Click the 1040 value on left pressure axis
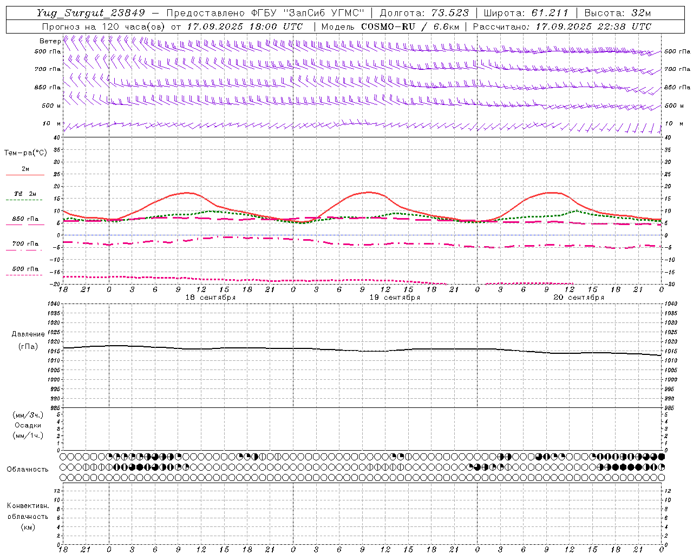The width and height of the screenshot is (693, 554). [53, 304]
